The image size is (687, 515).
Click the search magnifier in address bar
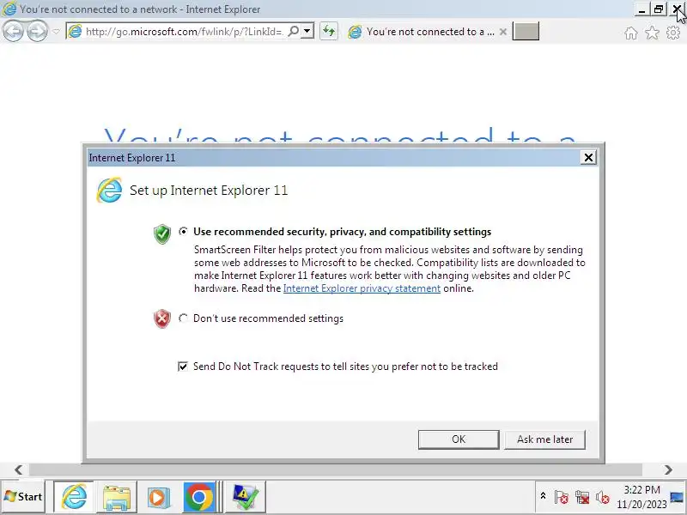tap(294, 31)
